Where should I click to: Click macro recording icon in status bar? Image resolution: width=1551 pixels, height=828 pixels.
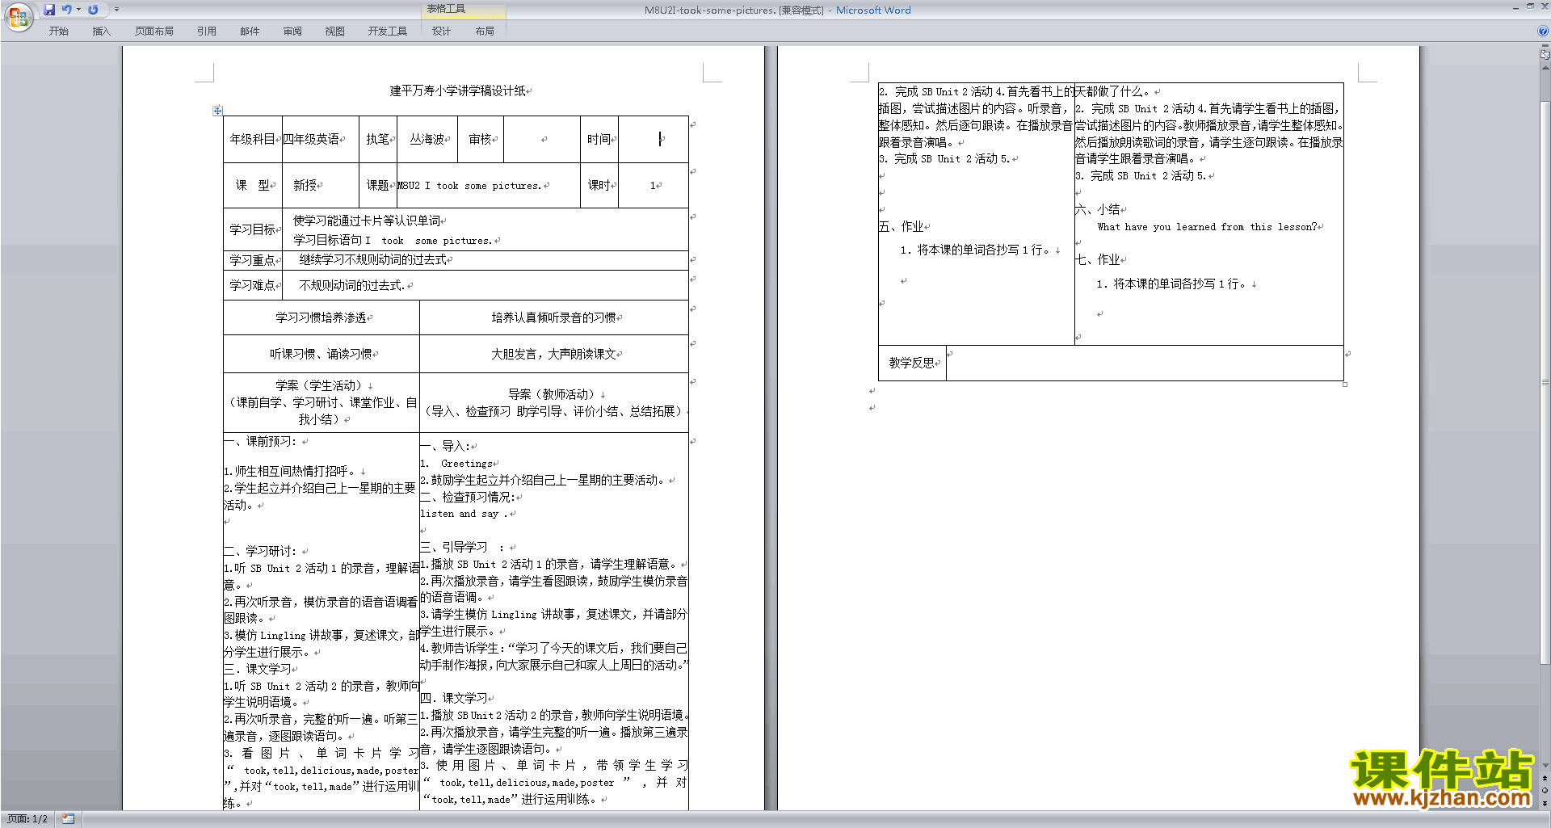(68, 819)
